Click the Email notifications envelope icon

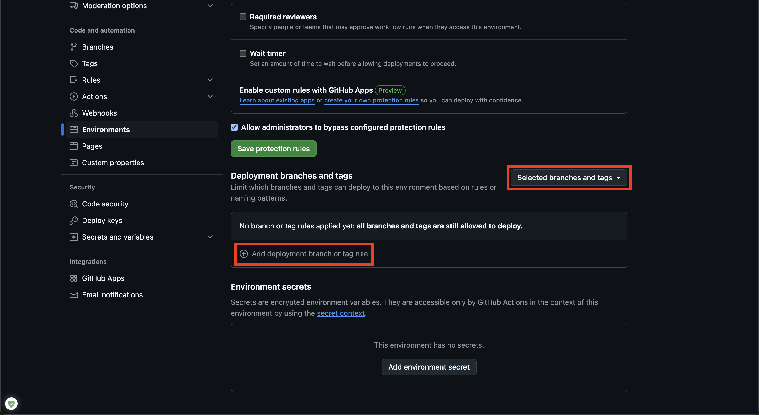coord(74,294)
